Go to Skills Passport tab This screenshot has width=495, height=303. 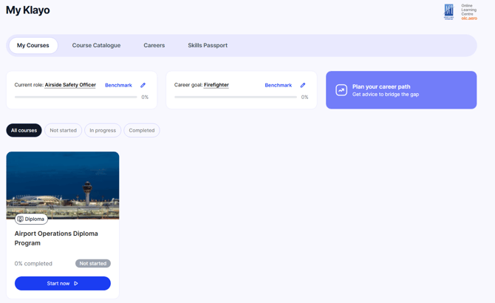[208, 46]
